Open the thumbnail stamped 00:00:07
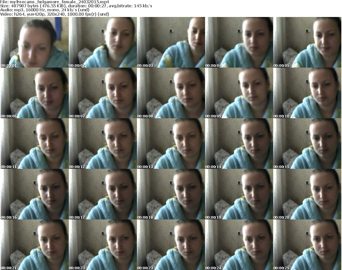Viewport: 342px width, 270px height. click(x=103, y=93)
